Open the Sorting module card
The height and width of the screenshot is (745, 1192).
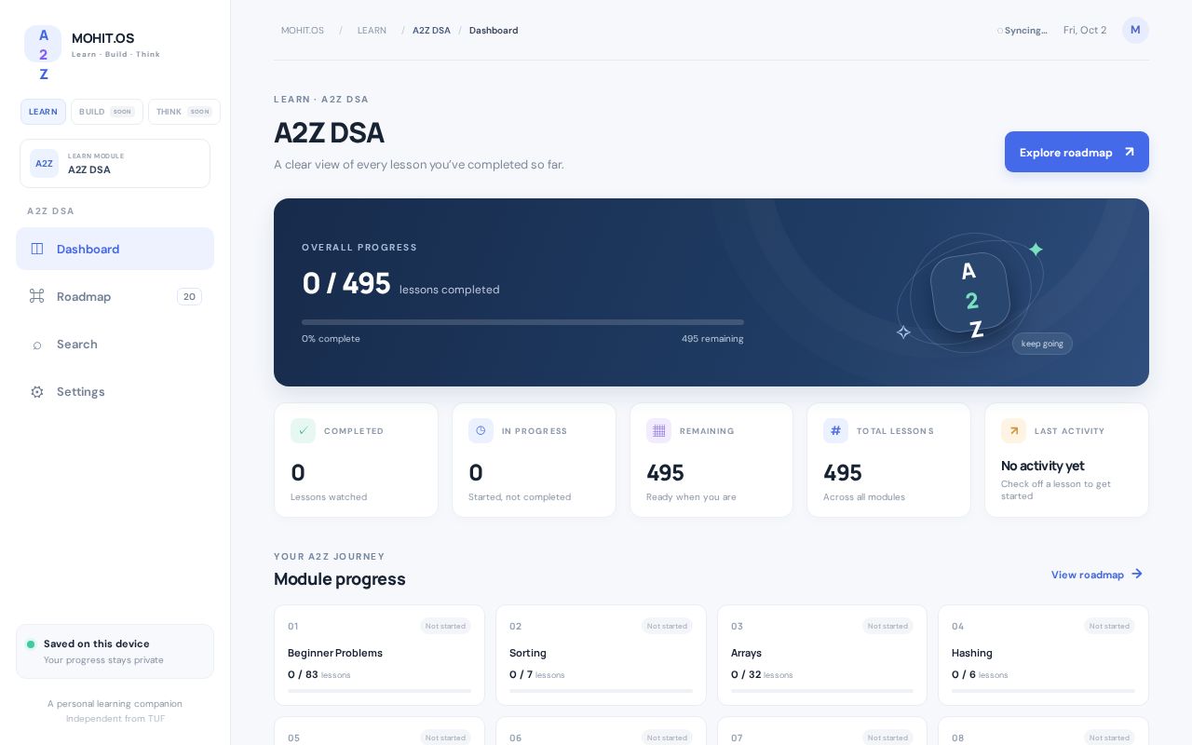(x=601, y=656)
